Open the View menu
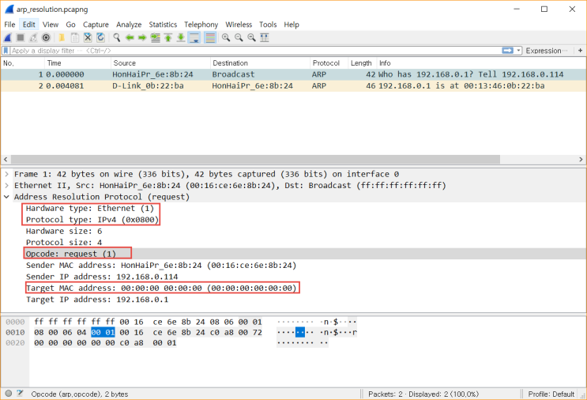The width and height of the screenshot is (587, 400). pyautogui.click(x=50, y=25)
